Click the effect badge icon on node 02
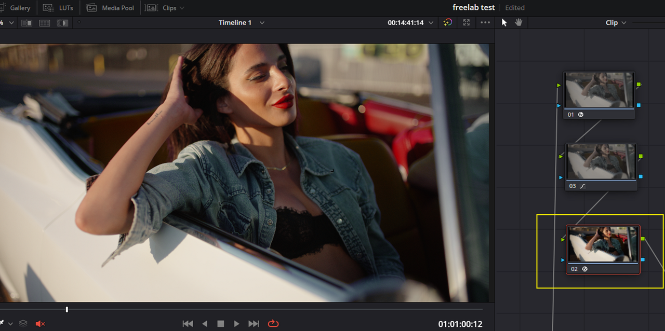Viewport: 665px width, 331px height. click(584, 269)
